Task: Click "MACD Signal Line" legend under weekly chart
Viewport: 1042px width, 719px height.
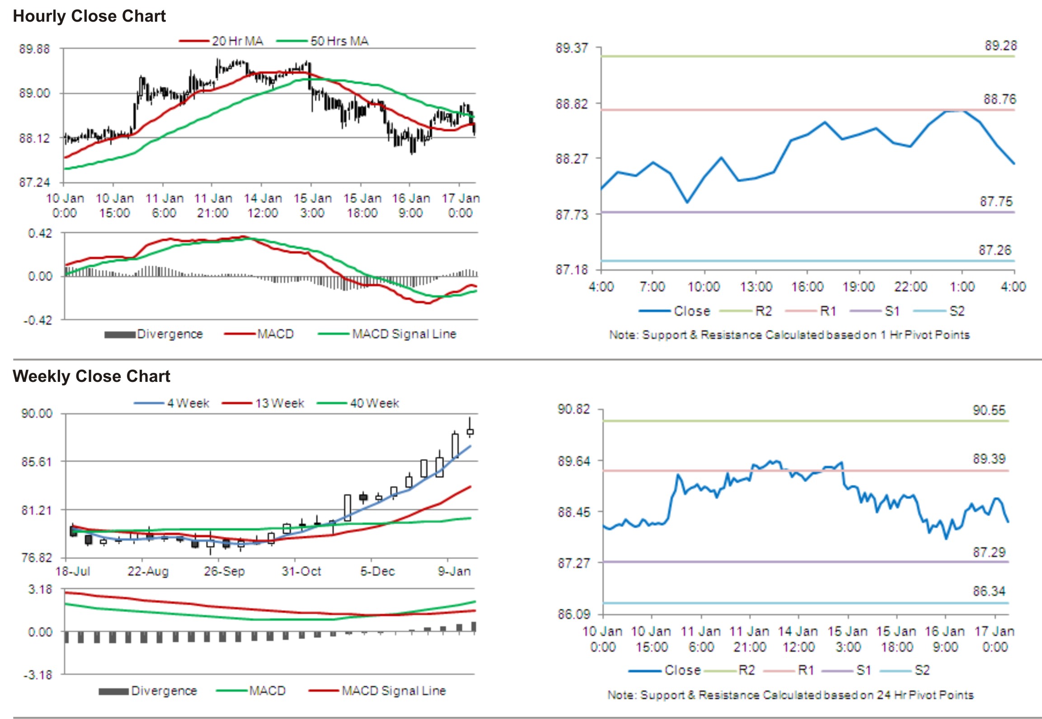Action: tap(377, 691)
